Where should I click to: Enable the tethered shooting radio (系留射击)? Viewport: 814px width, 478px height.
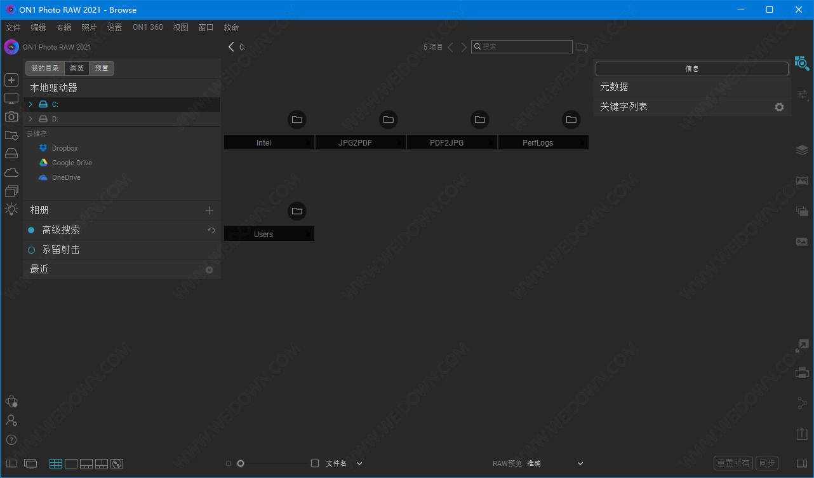(x=31, y=250)
